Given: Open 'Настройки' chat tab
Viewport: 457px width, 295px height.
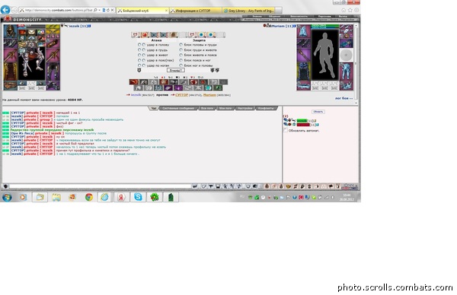Looking at the screenshot, I should pyautogui.click(x=245, y=108).
